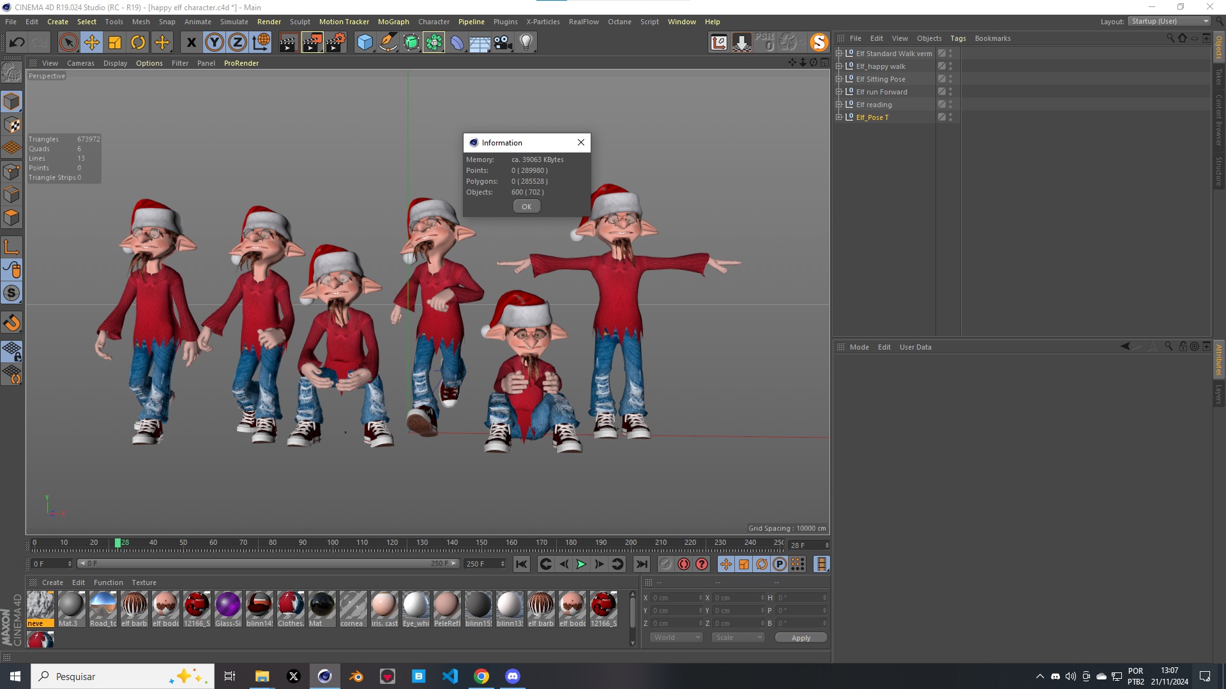The height and width of the screenshot is (689, 1226).
Task: Click OK in the Information dialog
Action: [527, 207]
